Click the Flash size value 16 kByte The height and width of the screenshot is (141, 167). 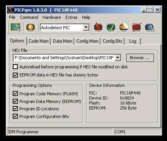tap(128, 103)
